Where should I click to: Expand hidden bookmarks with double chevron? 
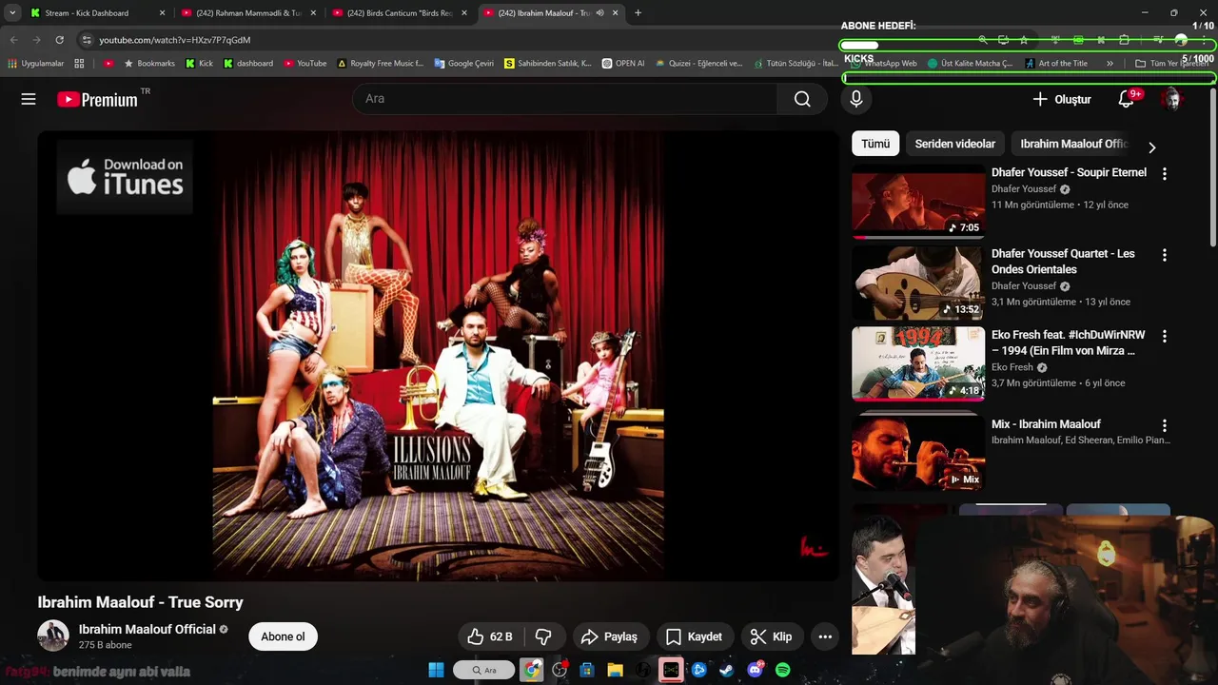1110,64
